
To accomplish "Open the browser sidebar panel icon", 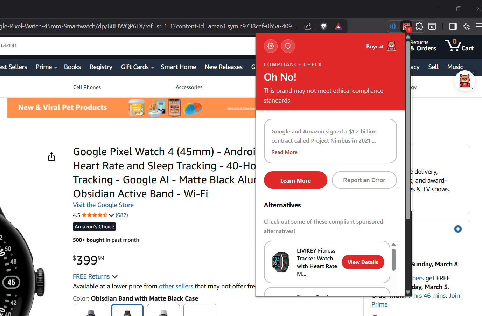I will pyautogui.click(x=453, y=26).
